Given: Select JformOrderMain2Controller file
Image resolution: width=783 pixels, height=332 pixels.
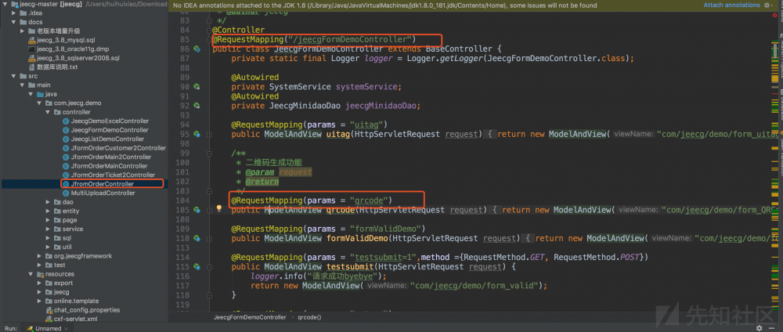Looking at the screenshot, I should pyautogui.click(x=111, y=157).
